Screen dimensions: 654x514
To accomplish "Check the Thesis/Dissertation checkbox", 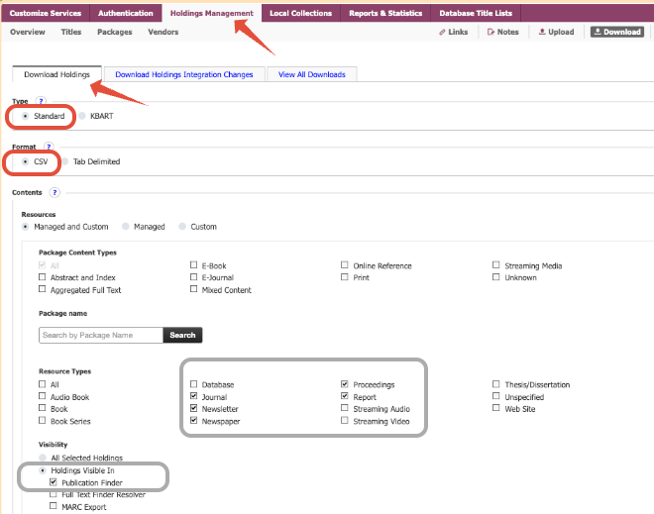I will click(495, 384).
